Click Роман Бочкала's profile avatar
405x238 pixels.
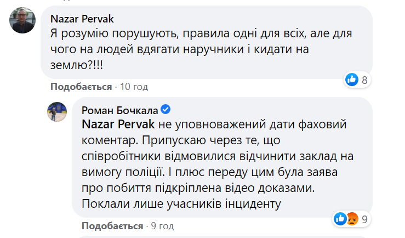click(x=56, y=112)
